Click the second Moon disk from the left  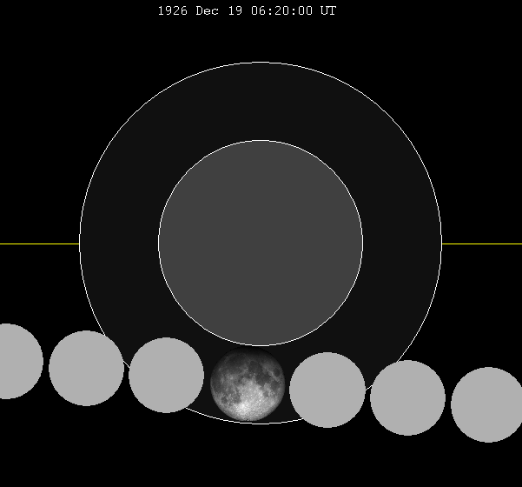coord(86,368)
